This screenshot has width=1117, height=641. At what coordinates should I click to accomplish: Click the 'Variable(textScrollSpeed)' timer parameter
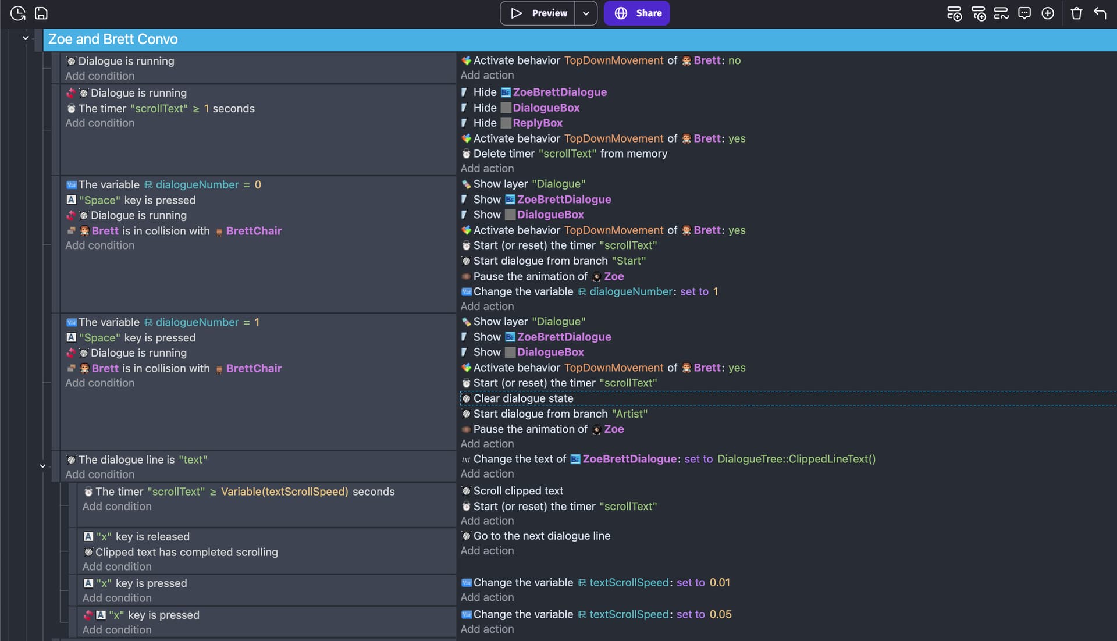tap(284, 492)
